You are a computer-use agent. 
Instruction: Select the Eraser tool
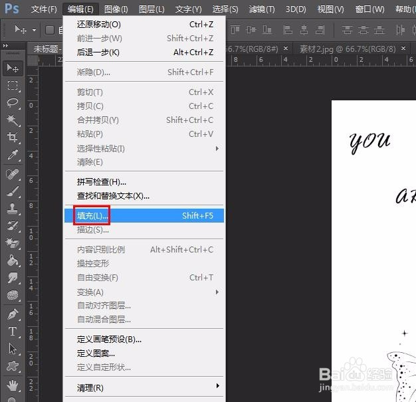click(x=13, y=243)
